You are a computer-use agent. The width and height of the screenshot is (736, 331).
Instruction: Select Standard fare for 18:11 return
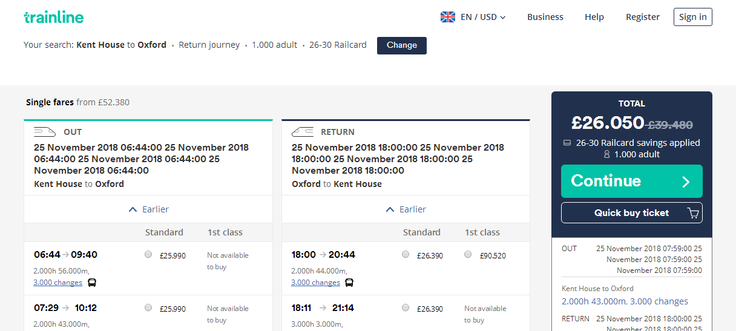pyautogui.click(x=406, y=308)
